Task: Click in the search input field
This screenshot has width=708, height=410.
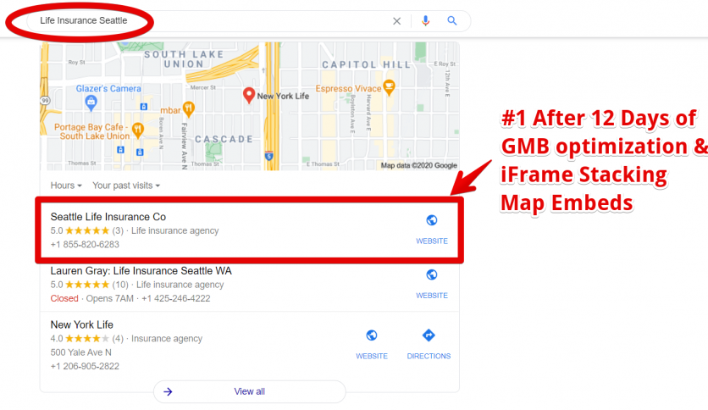Action: [x=212, y=21]
